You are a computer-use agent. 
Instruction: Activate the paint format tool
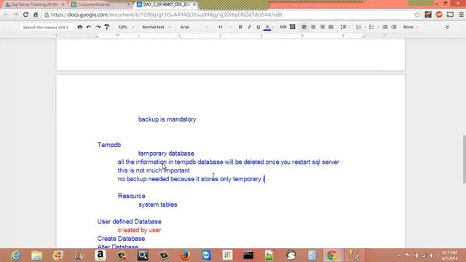tap(107, 27)
